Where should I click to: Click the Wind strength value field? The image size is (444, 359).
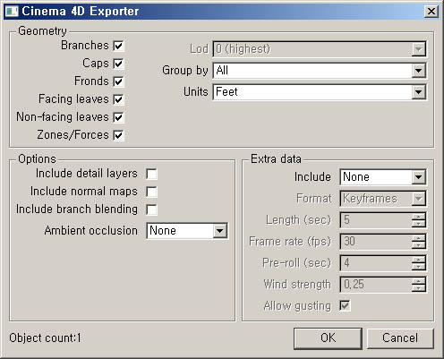tap(376, 285)
